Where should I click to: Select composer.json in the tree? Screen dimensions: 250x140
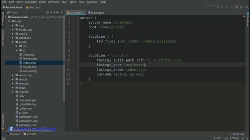(x=27, y=117)
